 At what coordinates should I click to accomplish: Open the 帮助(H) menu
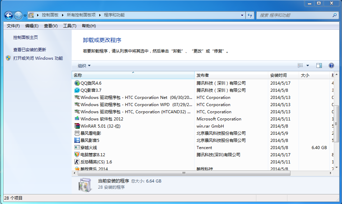pos(89,26)
